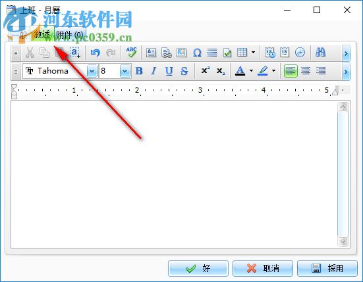The height and width of the screenshot is (282, 363).
Task: Toggle Subscript formatting
Action: pos(221,71)
